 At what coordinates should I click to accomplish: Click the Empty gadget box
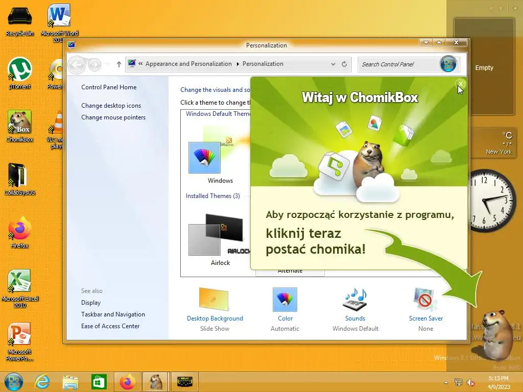pyautogui.click(x=484, y=67)
